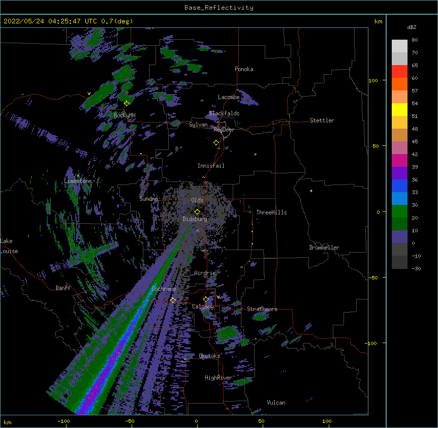Click the Limestone label
The width and height of the screenshot is (438, 428).
pos(78,181)
